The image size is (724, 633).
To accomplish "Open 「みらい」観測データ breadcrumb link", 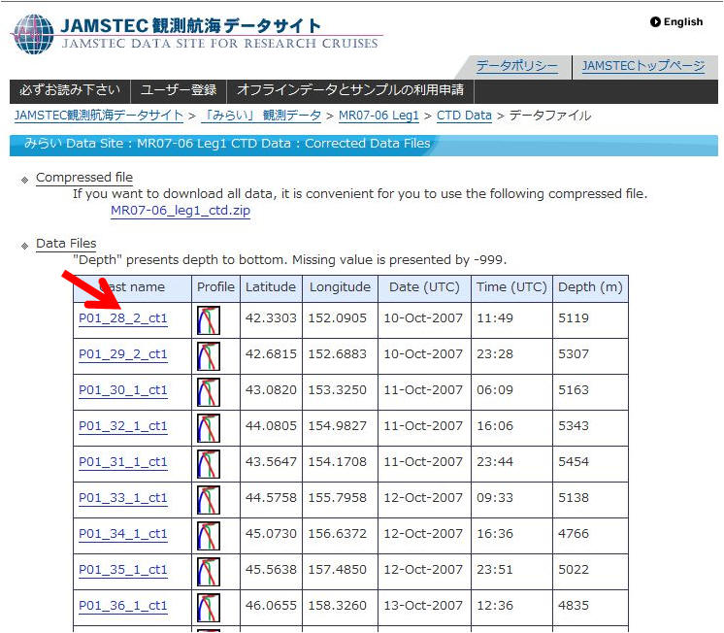I will point(260,116).
